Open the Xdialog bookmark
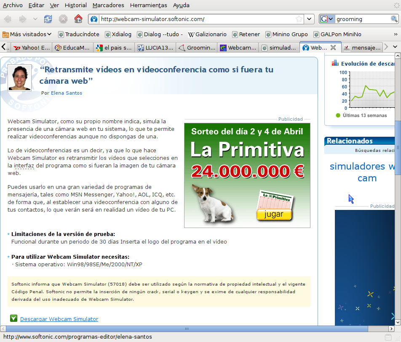The height and width of the screenshot is (342, 401). point(118,34)
